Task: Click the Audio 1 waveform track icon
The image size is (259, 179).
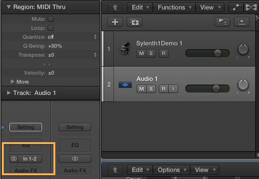Action: (125, 85)
